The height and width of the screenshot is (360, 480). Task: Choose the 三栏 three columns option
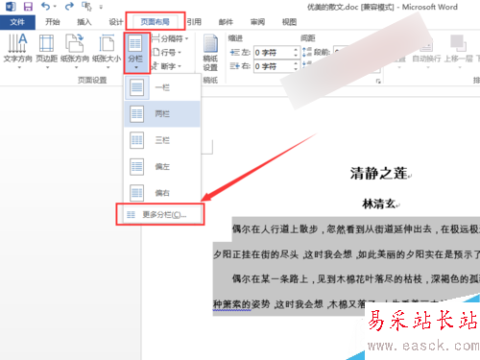point(162,140)
